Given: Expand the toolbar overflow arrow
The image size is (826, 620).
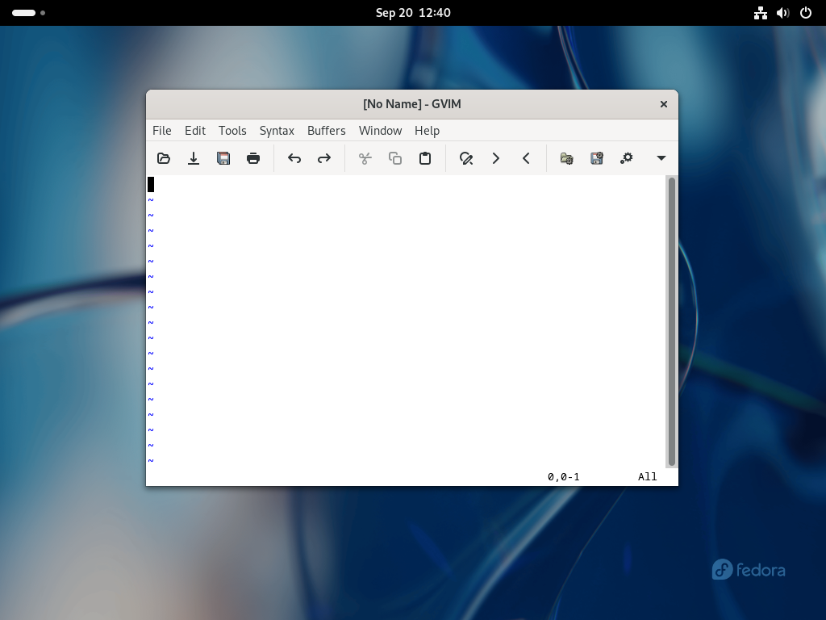Looking at the screenshot, I should 661,158.
